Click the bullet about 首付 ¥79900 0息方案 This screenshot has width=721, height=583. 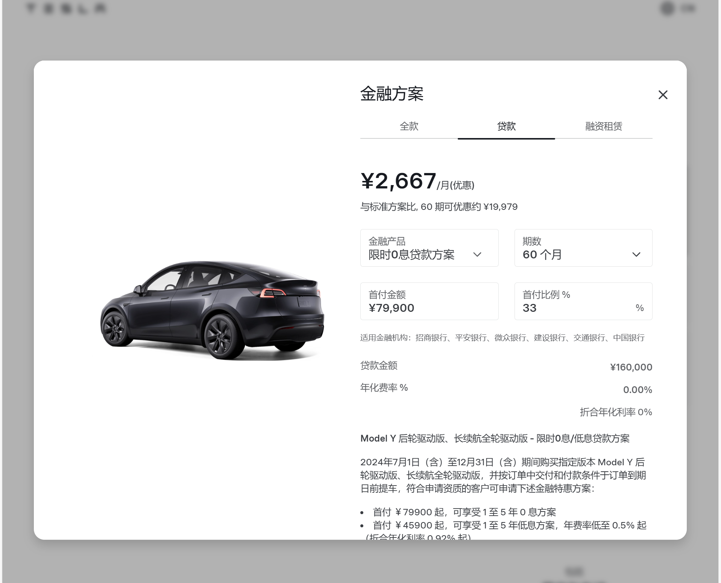[x=464, y=512]
